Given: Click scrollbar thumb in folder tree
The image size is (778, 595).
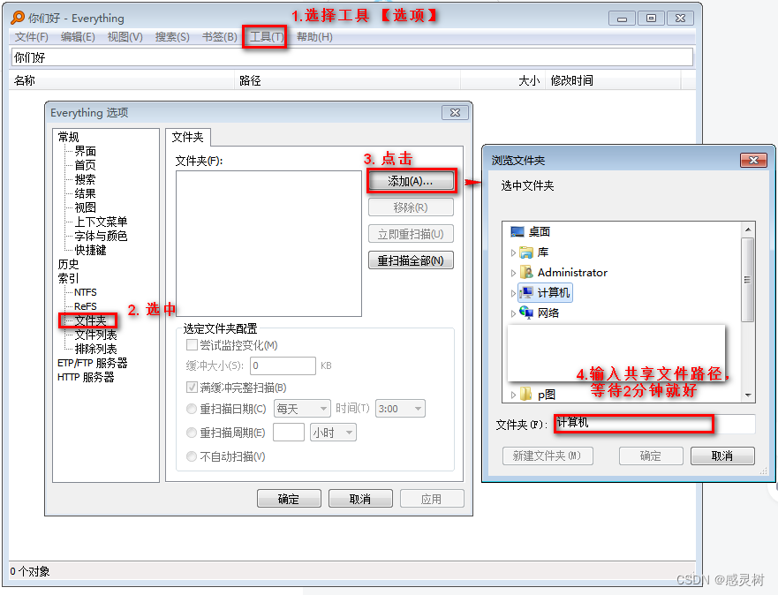Looking at the screenshot, I should click(748, 279).
